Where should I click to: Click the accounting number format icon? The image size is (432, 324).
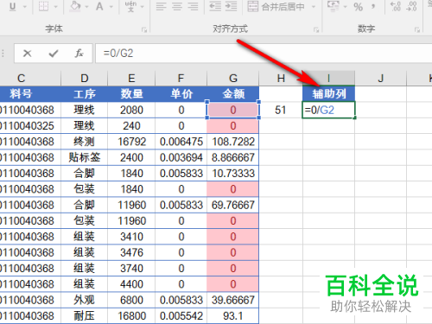click(x=334, y=6)
